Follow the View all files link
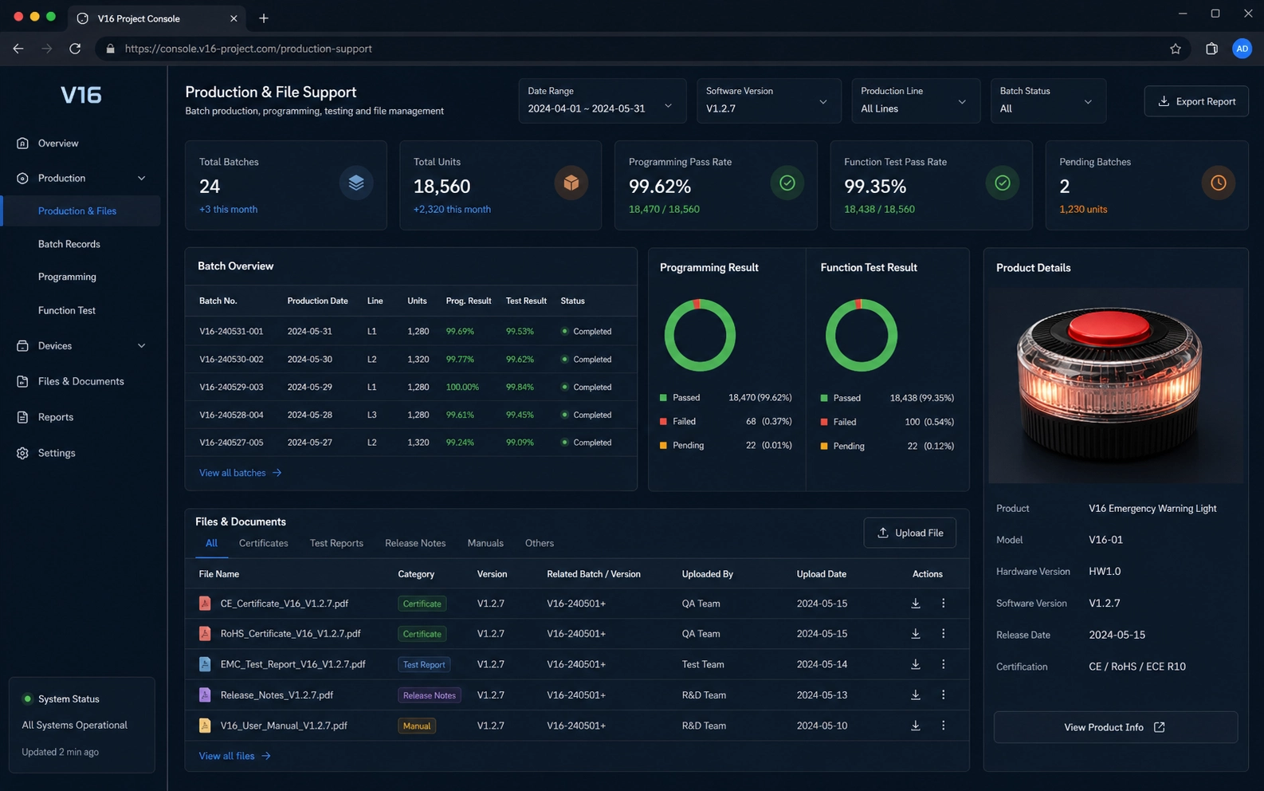The image size is (1264, 791). (x=235, y=756)
